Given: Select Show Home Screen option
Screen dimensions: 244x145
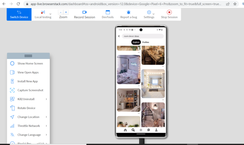Looking at the screenshot, I should click(x=30, y=63).
